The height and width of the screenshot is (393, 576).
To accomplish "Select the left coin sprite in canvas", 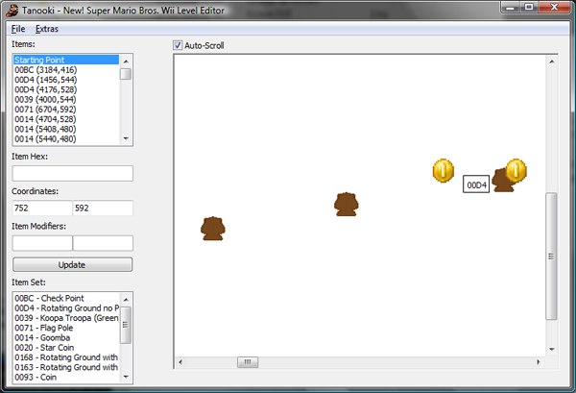I will coord(444,171).
